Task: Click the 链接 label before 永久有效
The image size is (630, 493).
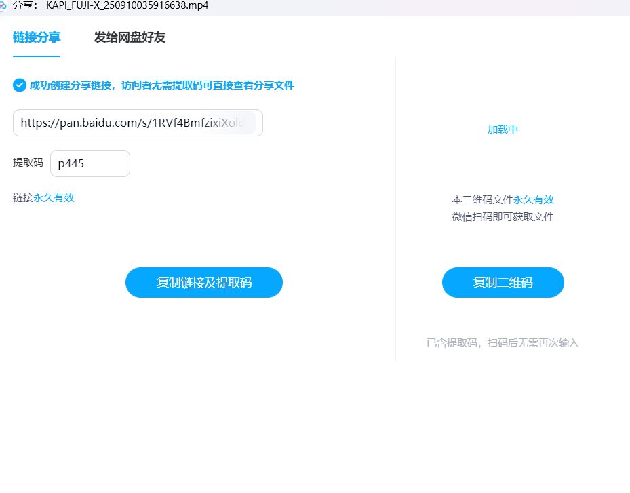Action: pos(23,198)
